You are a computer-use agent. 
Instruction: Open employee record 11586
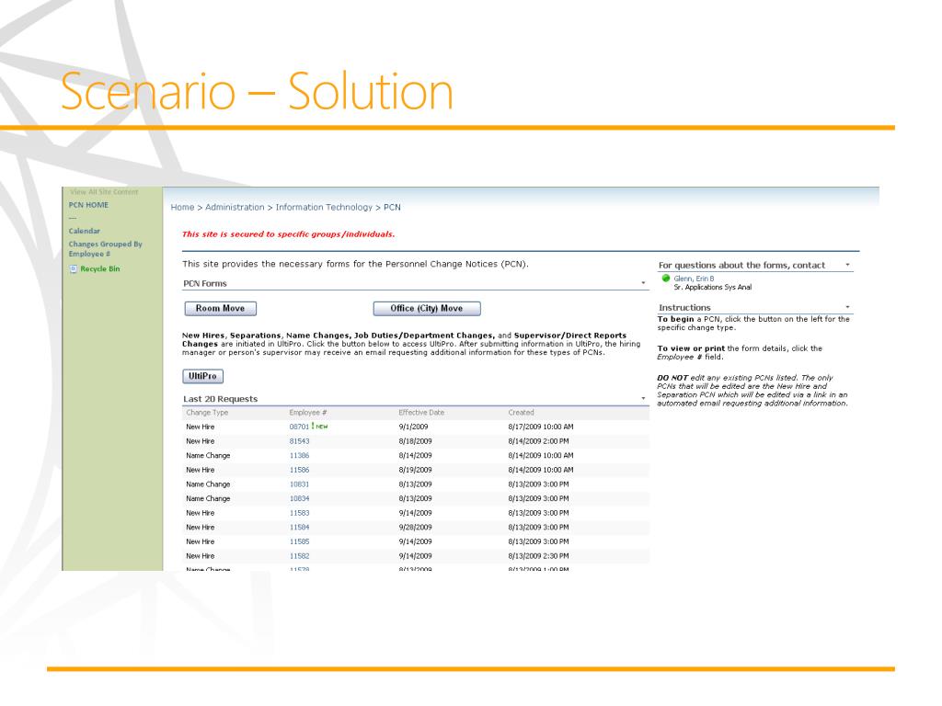[299, 470]
